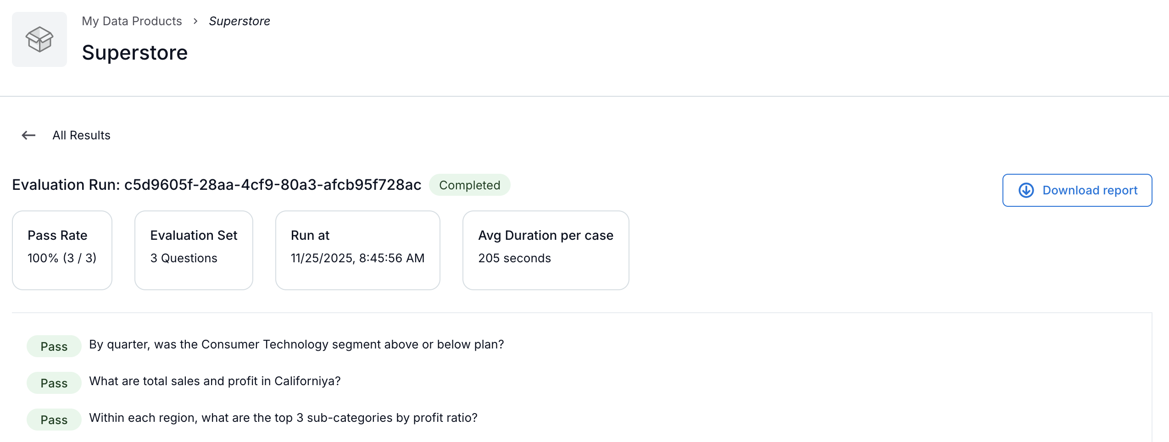Select the Superstore breadcrumb item

tap(239, 21)
